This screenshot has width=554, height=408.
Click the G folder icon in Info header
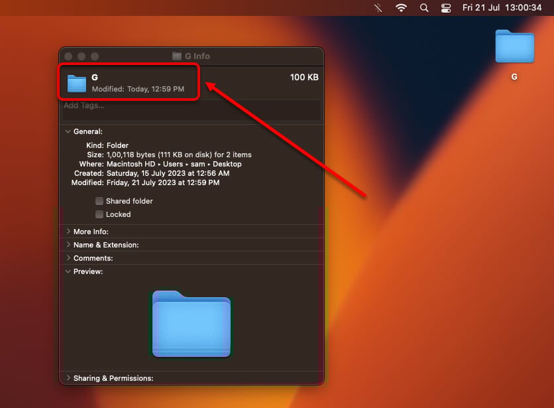77,84
